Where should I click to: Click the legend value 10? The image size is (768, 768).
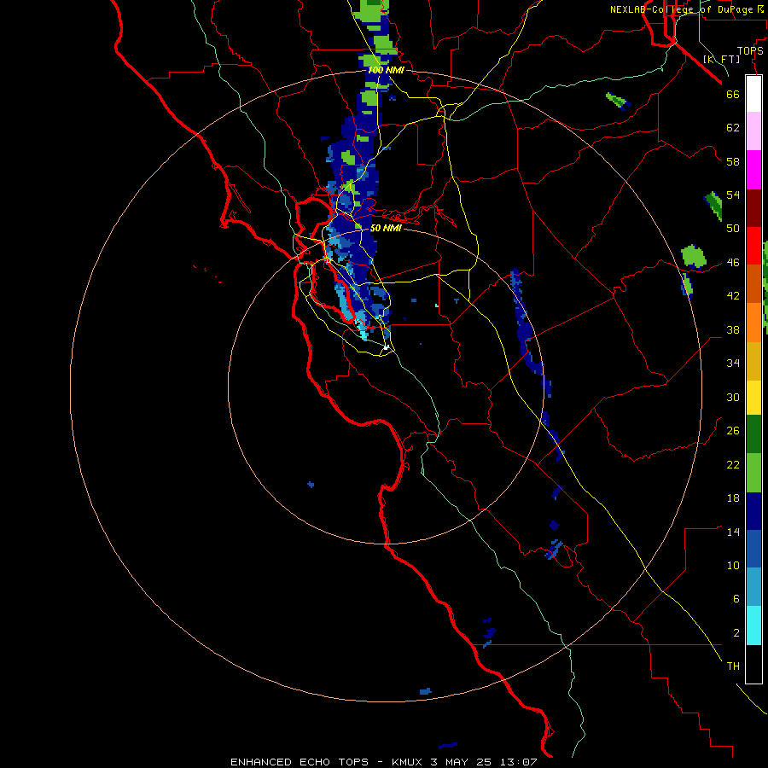(x=733, y=565)
